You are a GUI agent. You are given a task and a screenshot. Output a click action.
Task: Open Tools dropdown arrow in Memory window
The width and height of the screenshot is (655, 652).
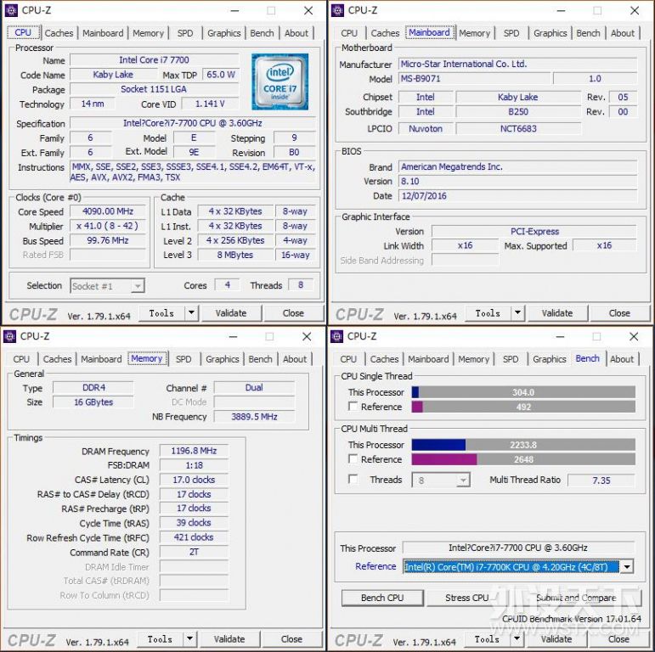[190, 638]
